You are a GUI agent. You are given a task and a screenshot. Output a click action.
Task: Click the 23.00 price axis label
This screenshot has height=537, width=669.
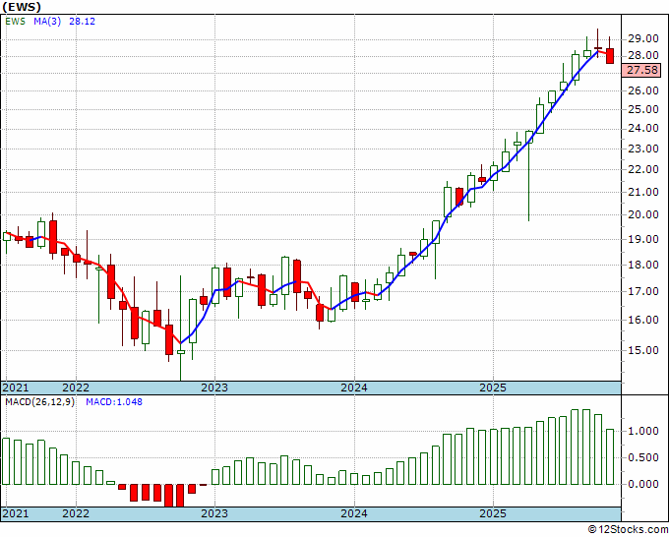643,149
